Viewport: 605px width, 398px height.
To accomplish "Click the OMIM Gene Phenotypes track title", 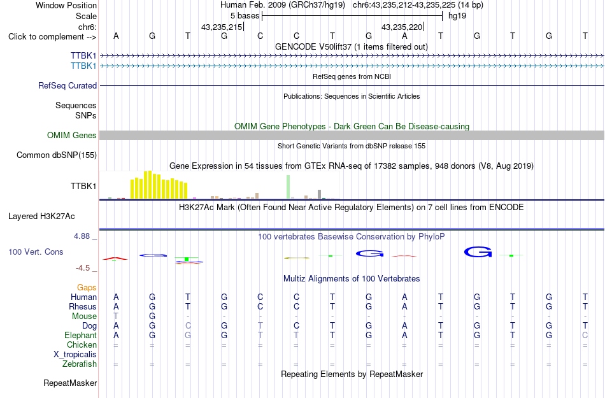I will pos(352,126).
